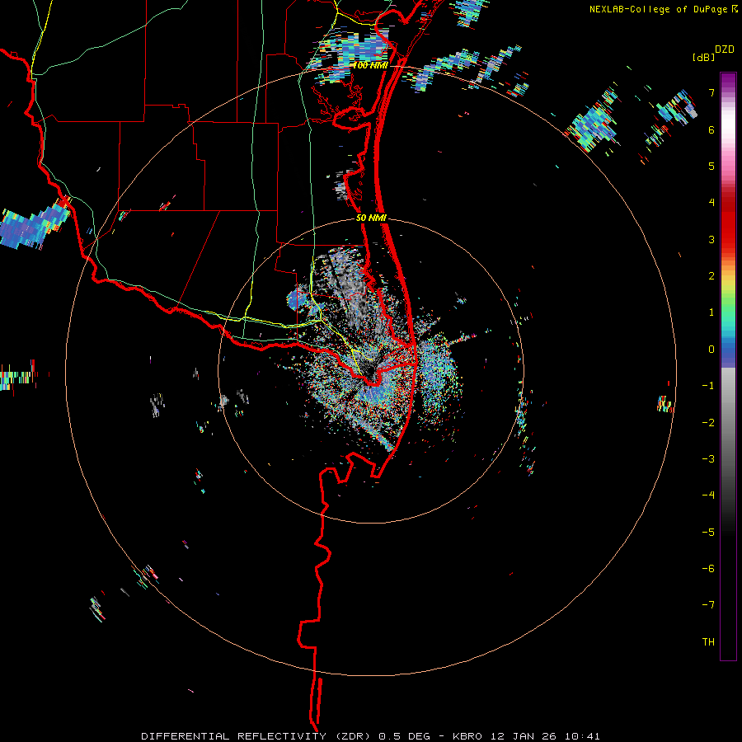Click the 1 value on color scale

tap(711, 312)
